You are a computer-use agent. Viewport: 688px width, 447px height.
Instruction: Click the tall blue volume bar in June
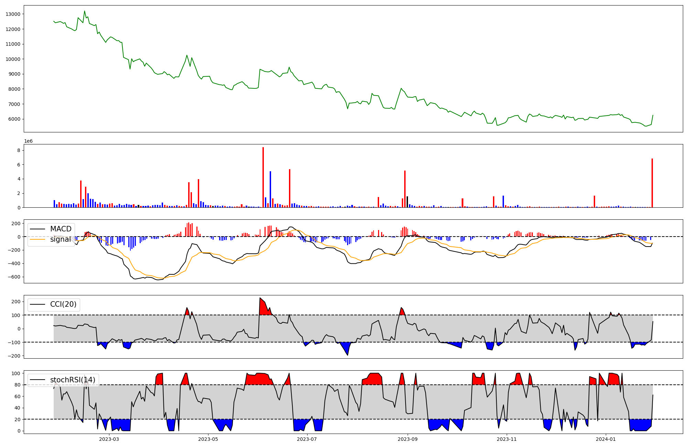tap(270, 189)
